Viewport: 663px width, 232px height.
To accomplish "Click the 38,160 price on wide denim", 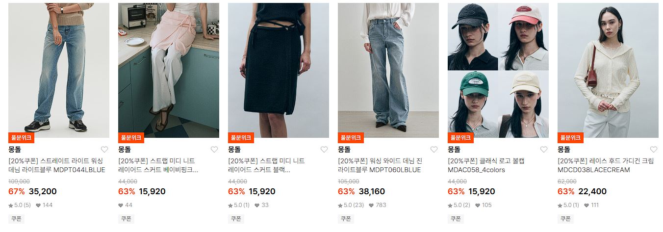I will [x=372, y=191].
